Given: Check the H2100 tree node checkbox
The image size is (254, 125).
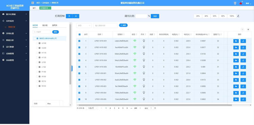Looking at the screenshot, I should click(37, 43).
